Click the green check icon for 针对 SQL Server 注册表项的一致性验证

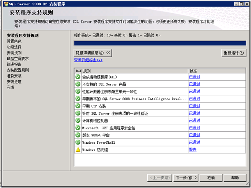[x=78, y=113]
